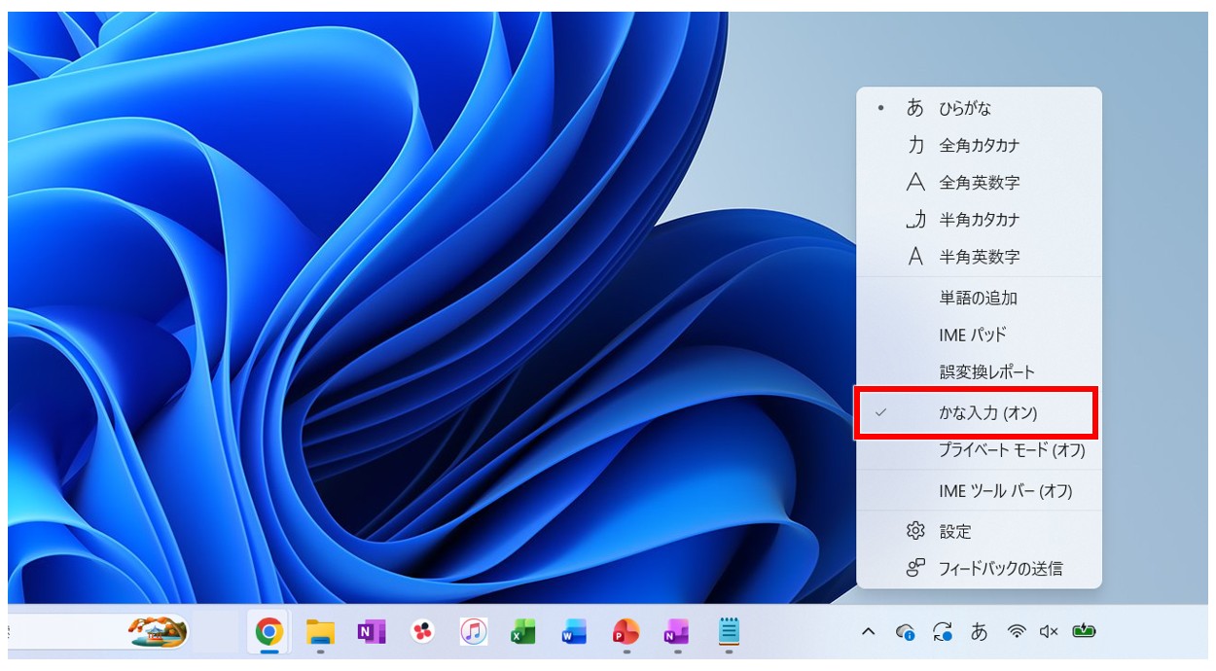This screenshot has width=1216, height=671.
Task: Select 半角英数字 input mode
Action: point(979,257)
